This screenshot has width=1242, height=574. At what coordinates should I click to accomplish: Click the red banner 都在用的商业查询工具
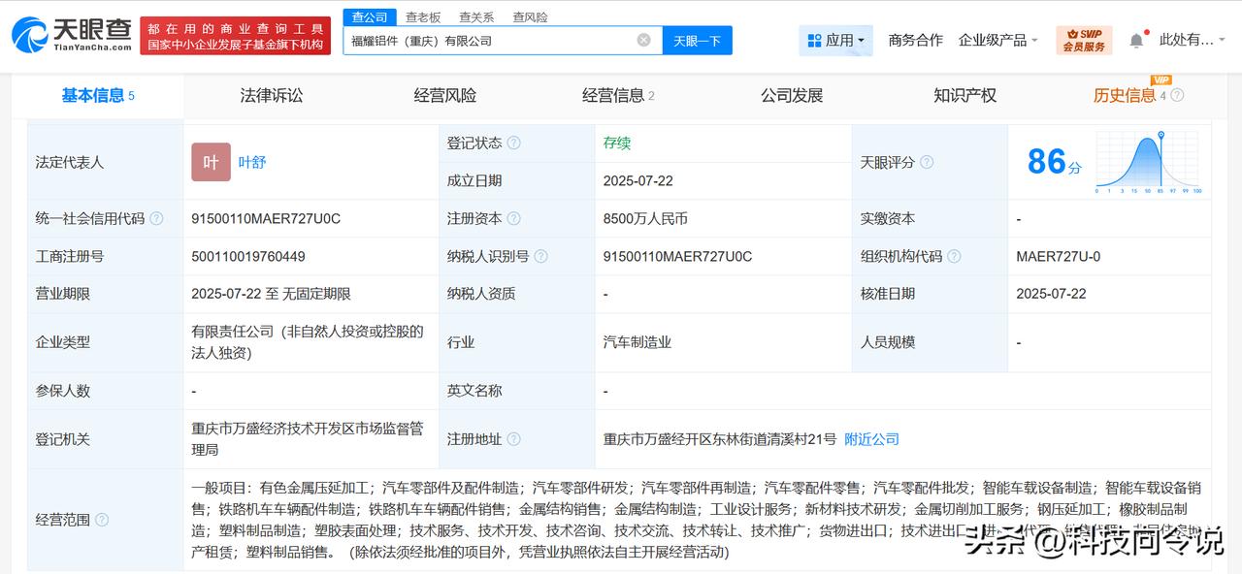pos(236,36)
